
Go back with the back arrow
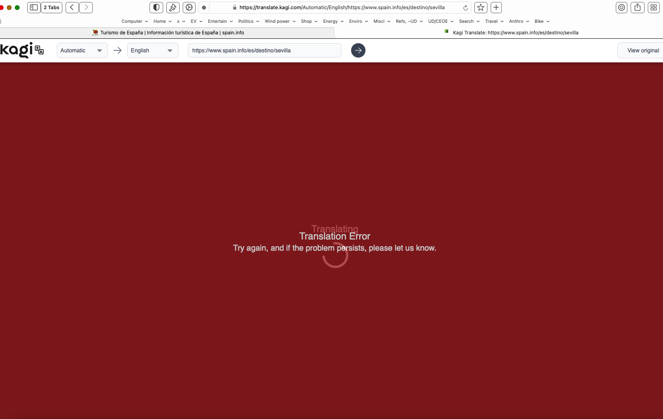[x=72, y=8]
